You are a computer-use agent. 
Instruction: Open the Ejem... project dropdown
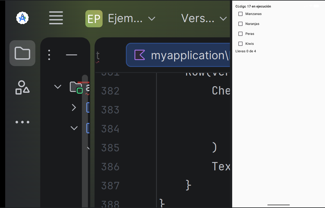coord(132,19)
